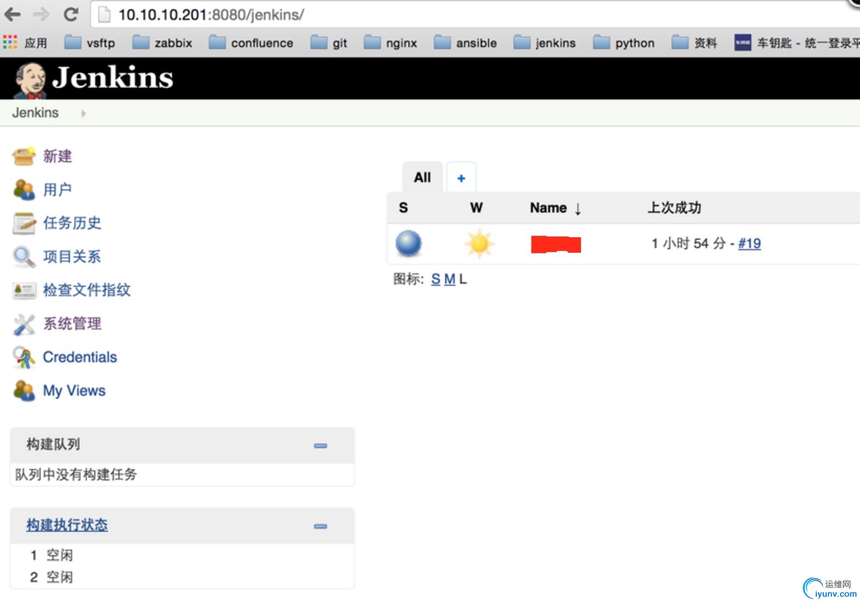Image resolution: width=860 pixels, height=603 pixels.
Task: Open the 应用 apps grid icon
Action: click(10, 43)
